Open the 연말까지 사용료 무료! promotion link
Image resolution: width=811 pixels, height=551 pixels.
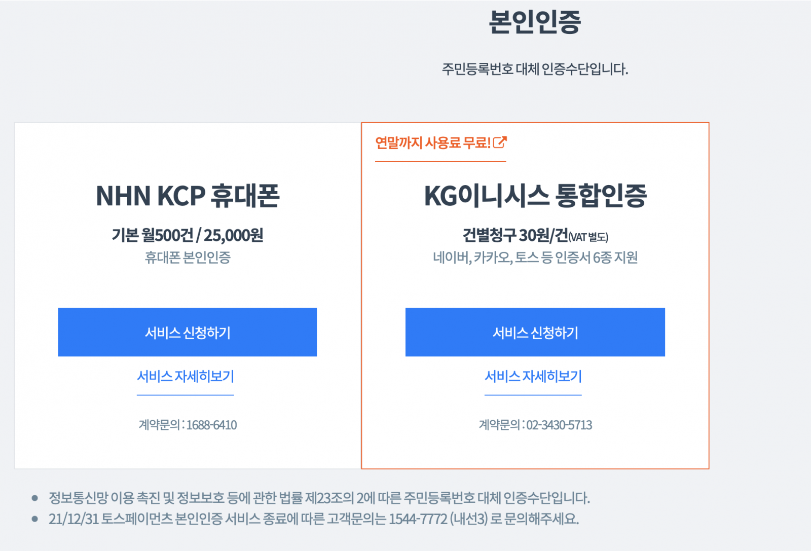[x=433, y=143]
